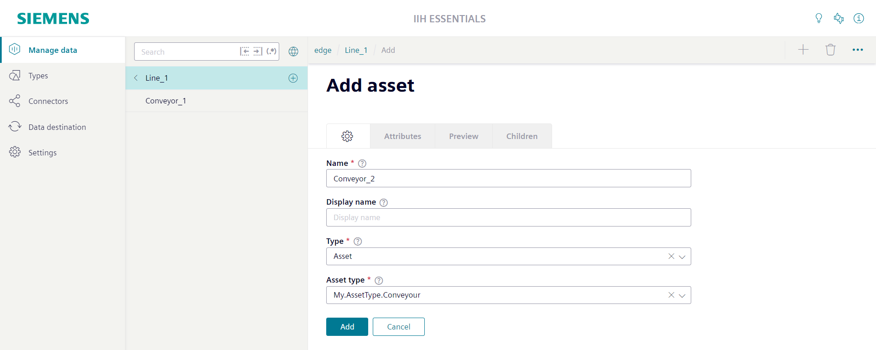Click the SIEMENS logo

coord(53,18)
